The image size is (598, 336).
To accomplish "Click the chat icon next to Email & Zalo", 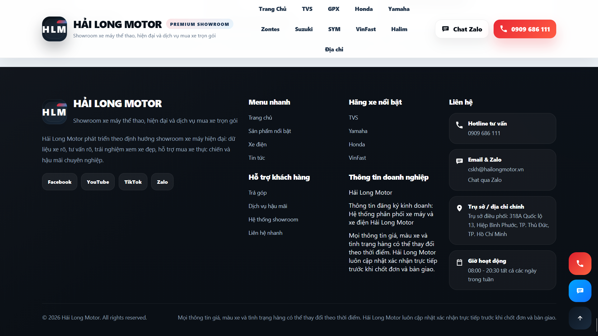I will point(459,161).
